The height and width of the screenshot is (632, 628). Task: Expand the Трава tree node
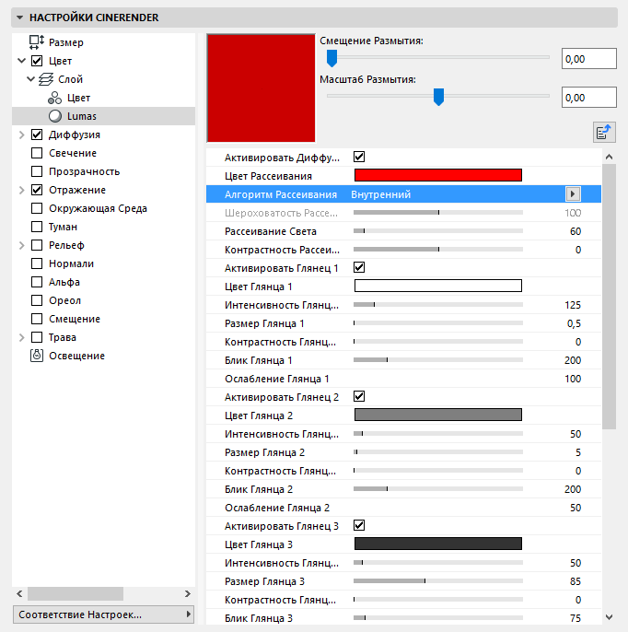point(22,337)
